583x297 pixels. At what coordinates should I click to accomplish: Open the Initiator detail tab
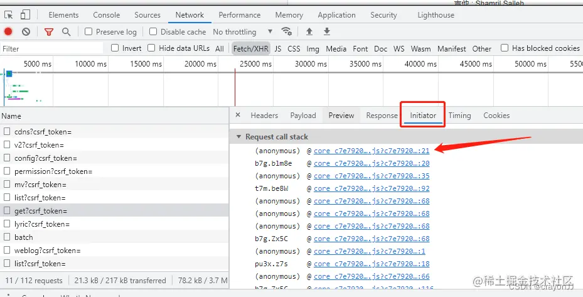point(423,116)
